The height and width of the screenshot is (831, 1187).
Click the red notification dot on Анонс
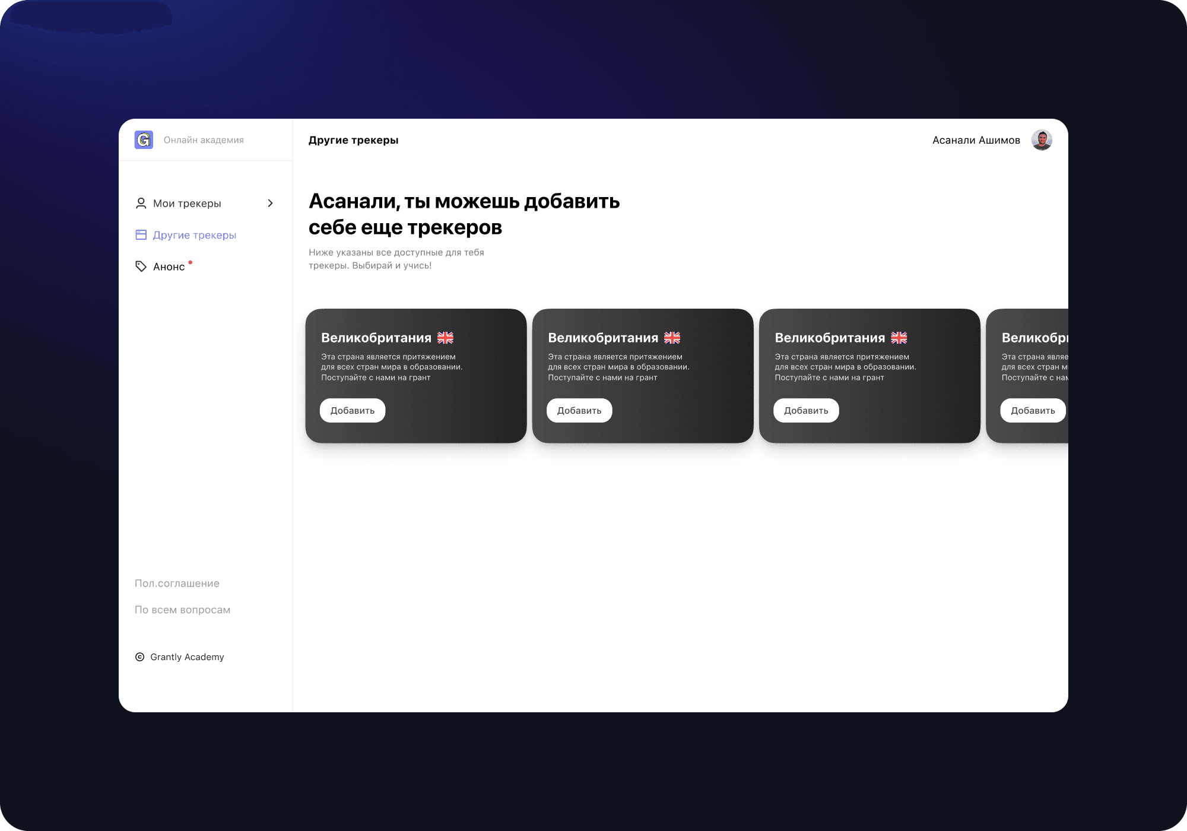191,262
